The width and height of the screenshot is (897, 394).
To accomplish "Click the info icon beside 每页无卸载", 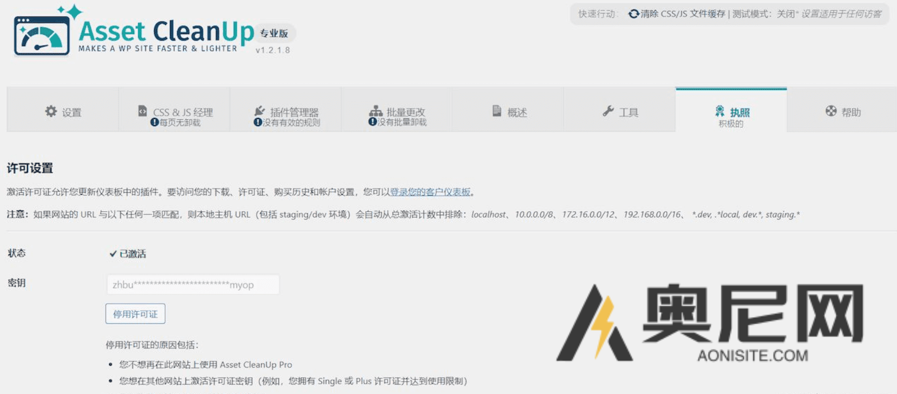I will [154, 123].
